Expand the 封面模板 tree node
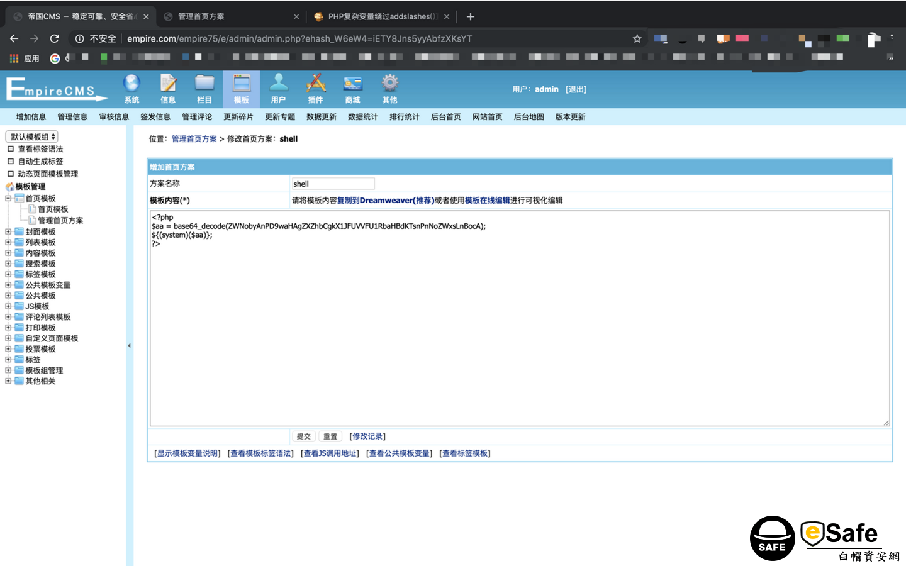Viewport: 906px width, 566px height. 8,231
